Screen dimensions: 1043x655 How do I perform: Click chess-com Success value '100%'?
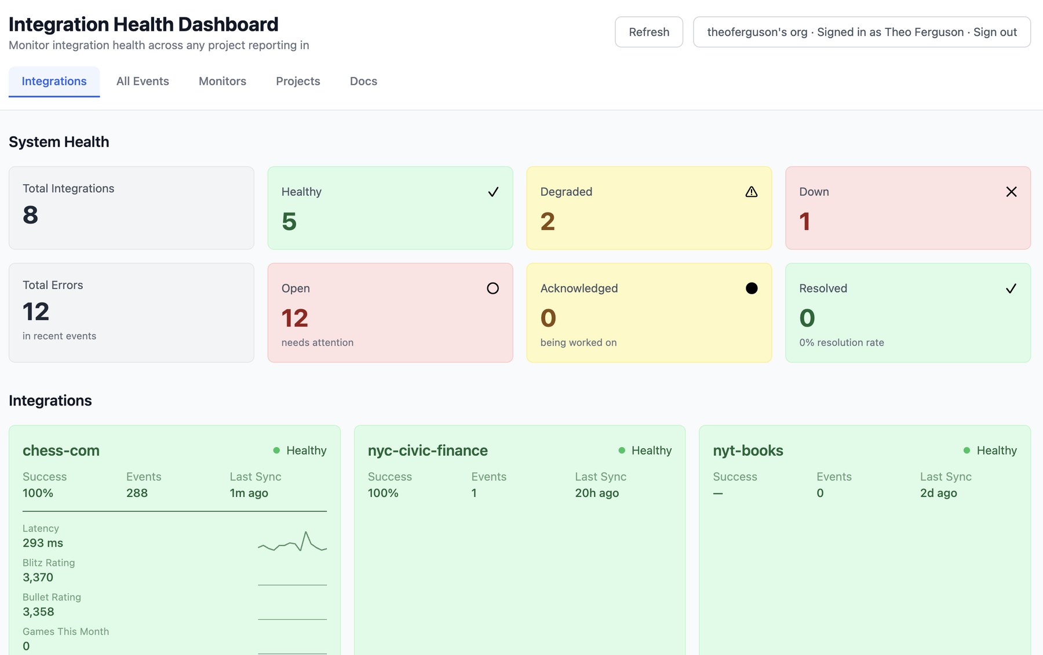(38, 493)
